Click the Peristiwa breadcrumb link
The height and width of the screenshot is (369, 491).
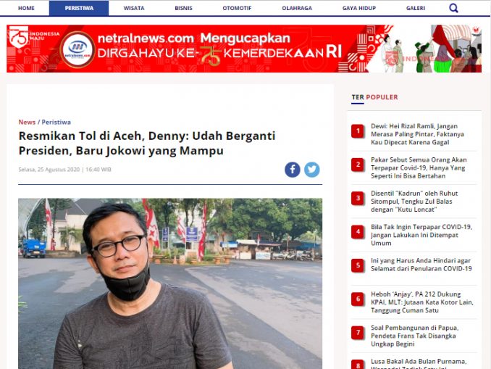[56, 122]
